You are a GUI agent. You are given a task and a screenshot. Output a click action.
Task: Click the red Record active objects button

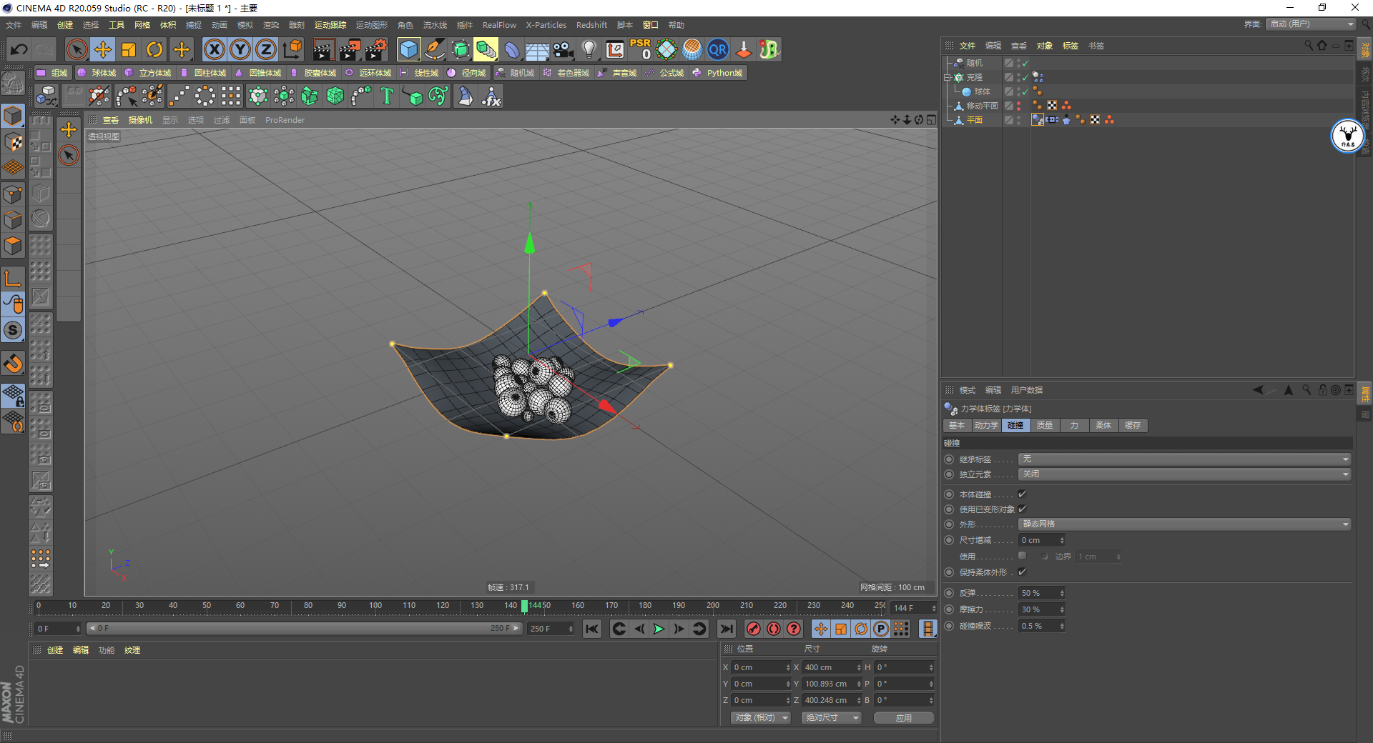click(753, 629)
